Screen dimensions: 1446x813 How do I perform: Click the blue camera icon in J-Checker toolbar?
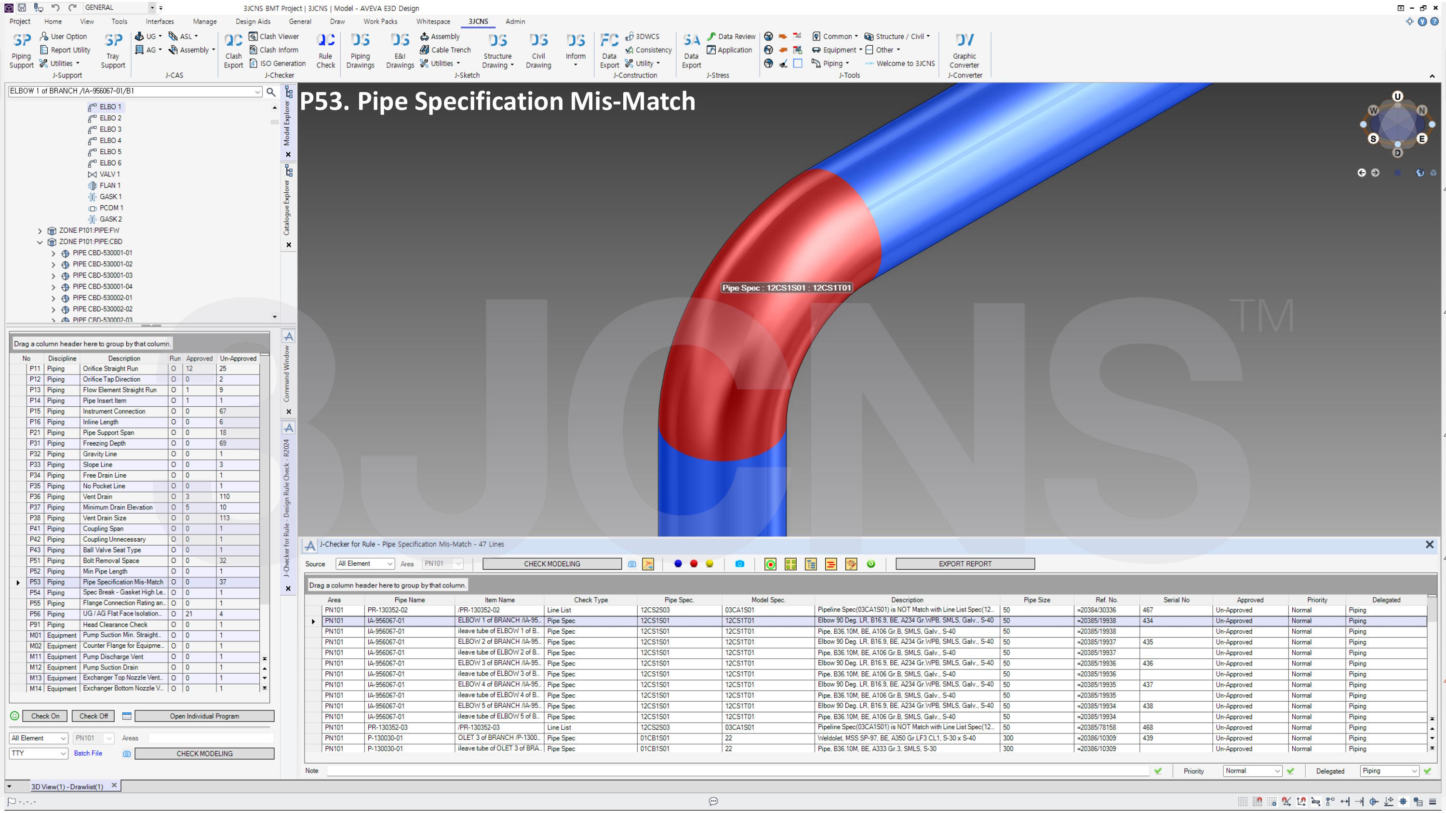[739, 564]
